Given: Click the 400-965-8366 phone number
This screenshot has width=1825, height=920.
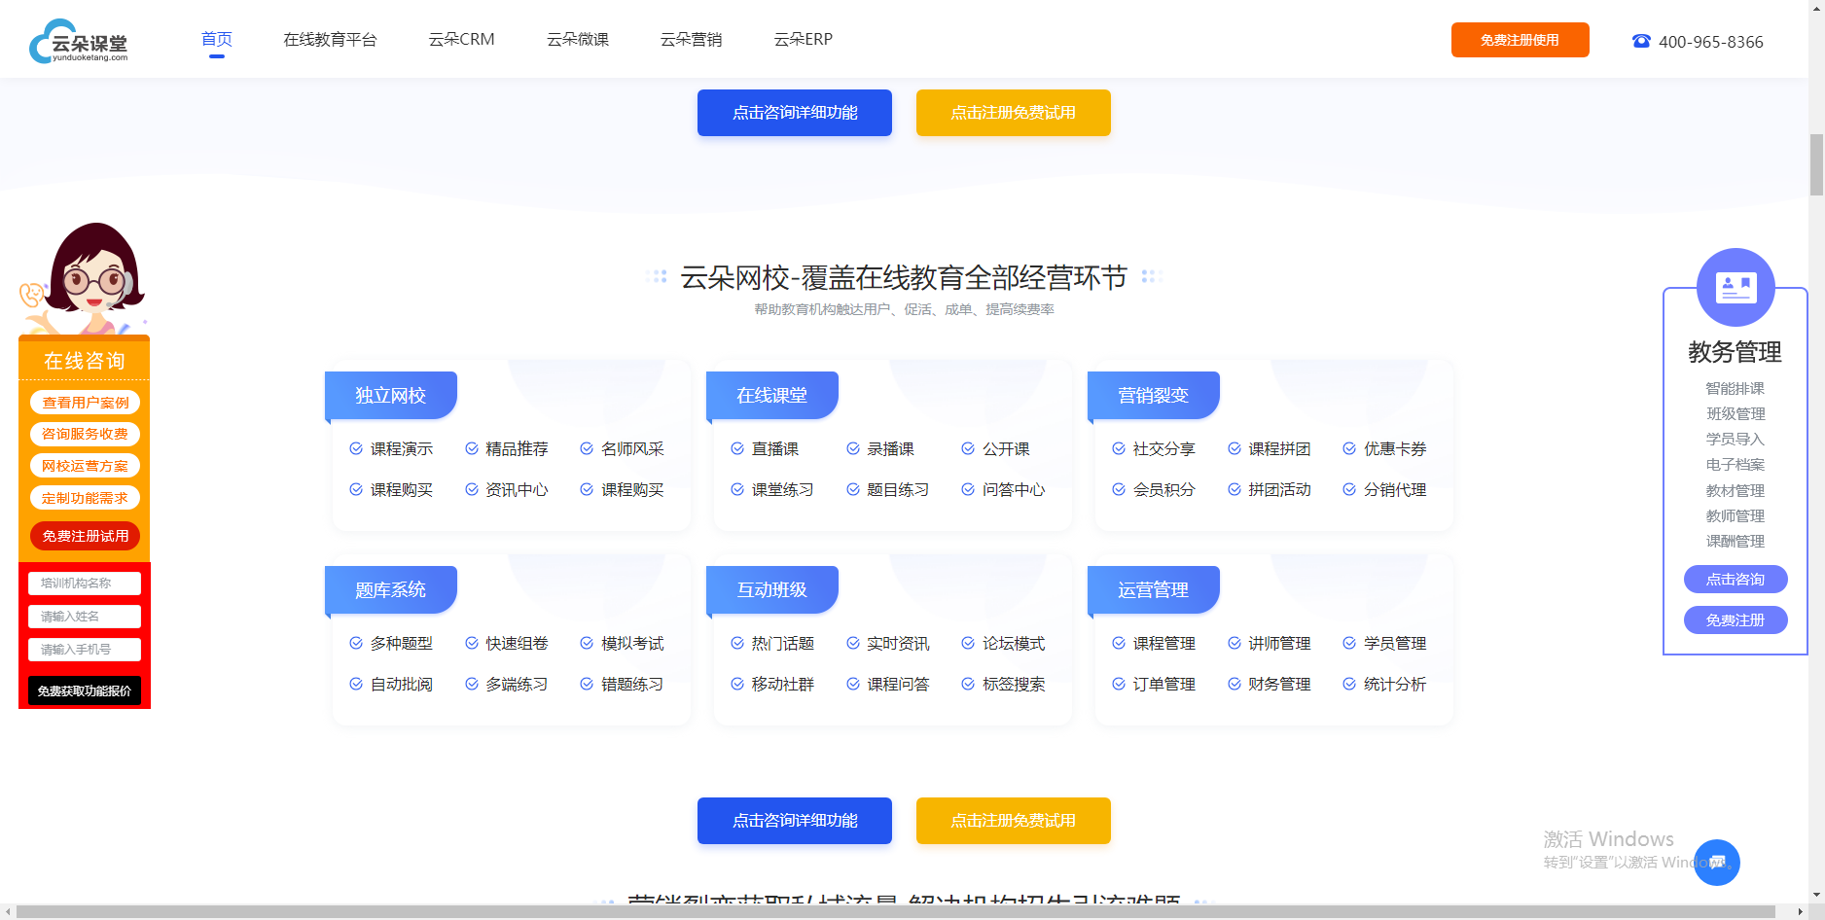Looking at the screenshot, I should click(1711, 42).
